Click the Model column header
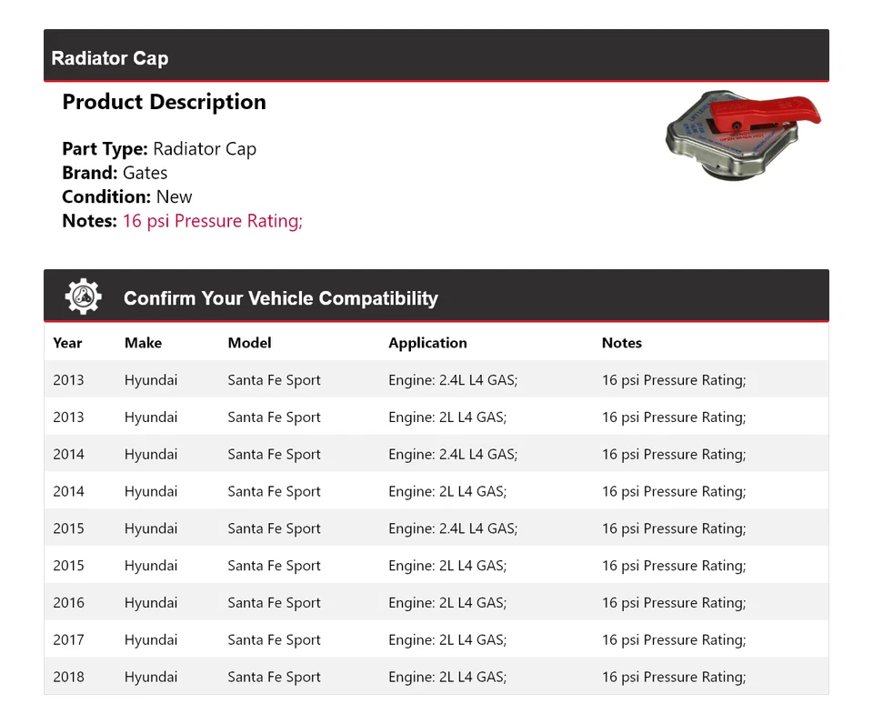Image resolution: width=873 pixels, height=724 pixels. click(x=249, y=343)
